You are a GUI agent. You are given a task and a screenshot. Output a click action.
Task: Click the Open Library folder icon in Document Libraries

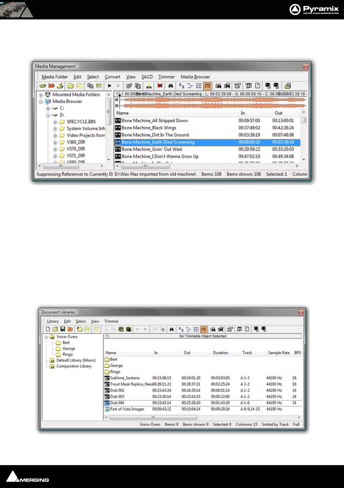click(x=55, y=329)
